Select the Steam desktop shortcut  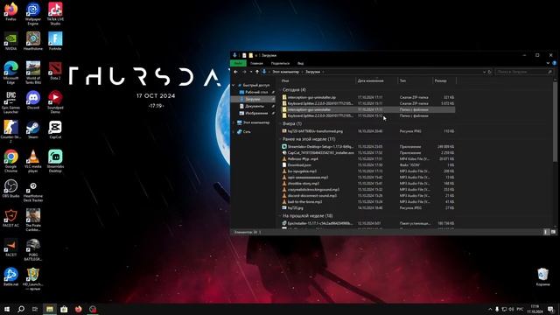pyautogui.click(x=33, y=129)
